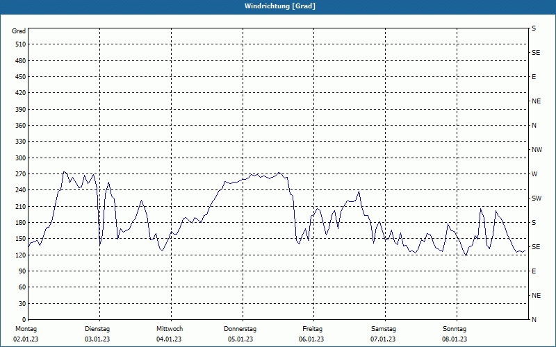Screen dimensions: 556x347
Task: Click the 'N' compass label at 360 degrees
Action: (534, 126)
